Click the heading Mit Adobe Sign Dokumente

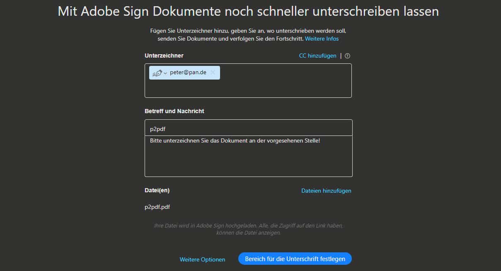(248, 11)
